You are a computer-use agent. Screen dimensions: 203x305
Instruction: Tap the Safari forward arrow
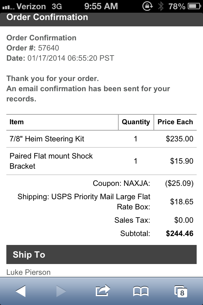tap(61, 291)
